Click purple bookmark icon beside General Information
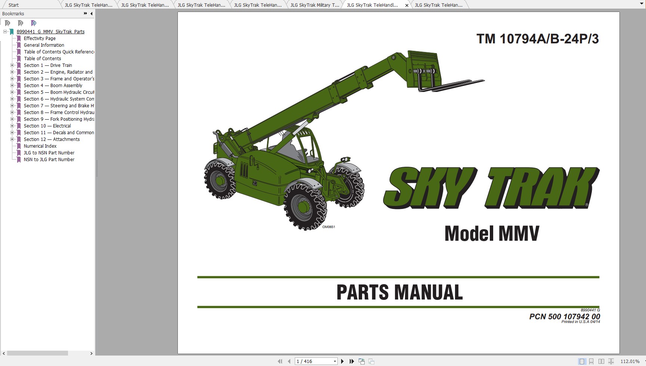The height and width of the screenshot is (366, 646). click(x=19, y=45)
